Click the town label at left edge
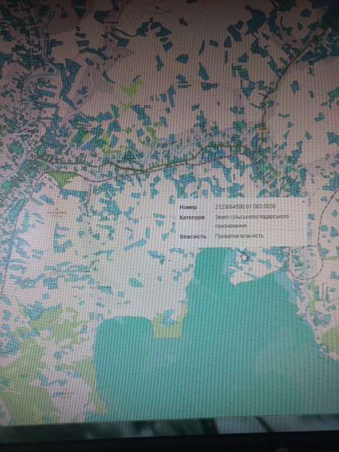339x452 pixels. click(x=36, y=154)
